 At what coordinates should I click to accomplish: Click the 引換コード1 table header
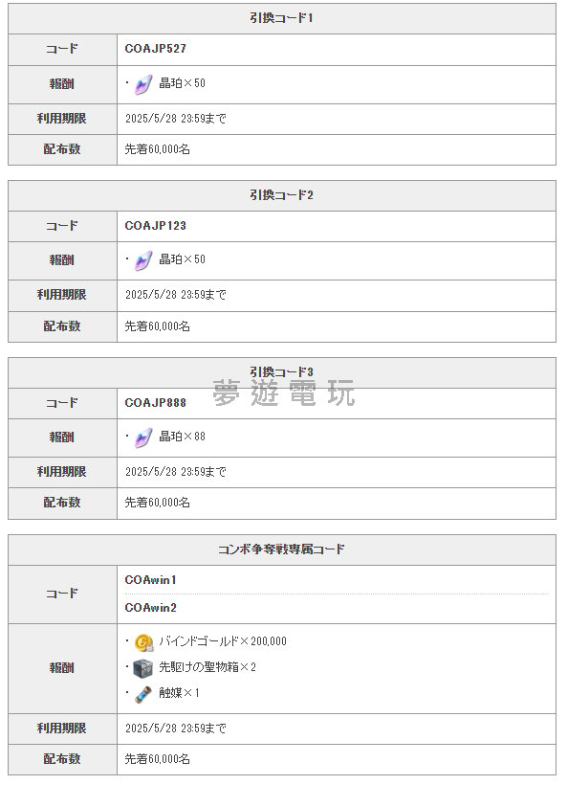(x=282, y=18)
